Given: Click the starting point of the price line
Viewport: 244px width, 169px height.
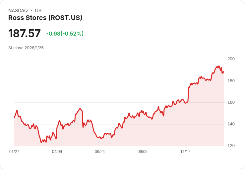Looking at the screenshot, I should (14, 117).
